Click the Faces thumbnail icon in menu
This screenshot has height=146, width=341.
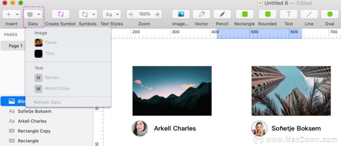[x=38, y=43]
